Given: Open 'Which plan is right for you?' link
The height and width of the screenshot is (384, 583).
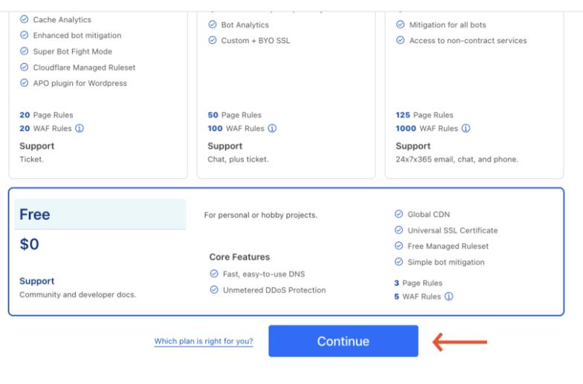Looking at the screenshot, I should pos(203,342).
